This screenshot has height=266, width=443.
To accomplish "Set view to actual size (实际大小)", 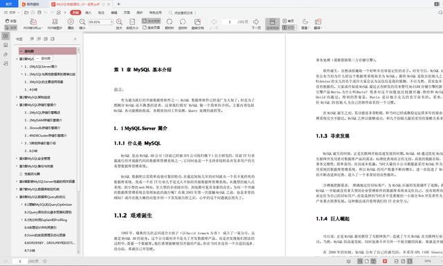I will click(x=132, y=24).
